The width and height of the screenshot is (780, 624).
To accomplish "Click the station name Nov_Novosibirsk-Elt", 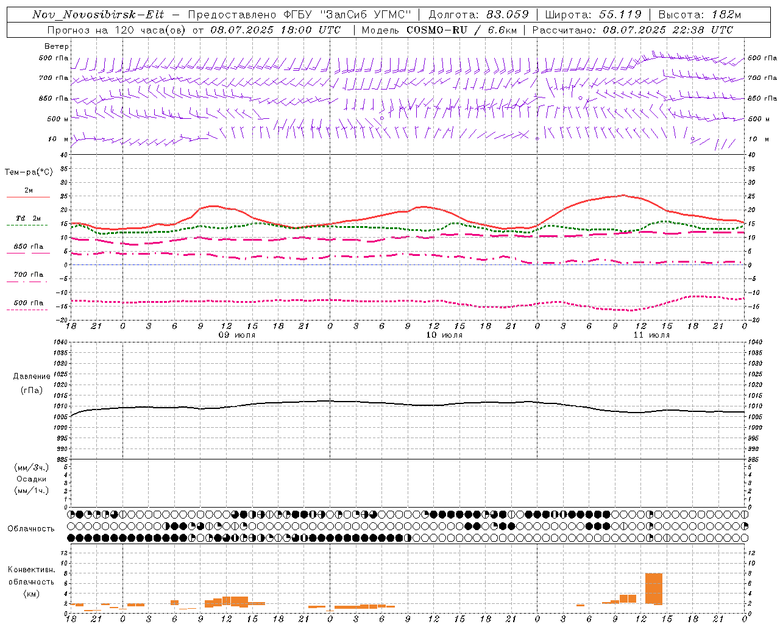I will point(97,15).
